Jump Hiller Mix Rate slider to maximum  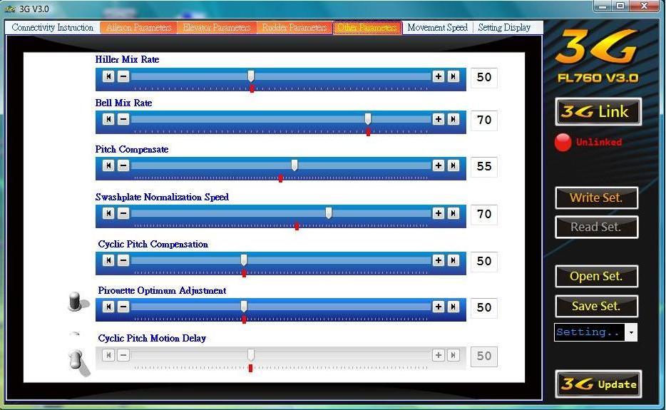tap(453, 76)
